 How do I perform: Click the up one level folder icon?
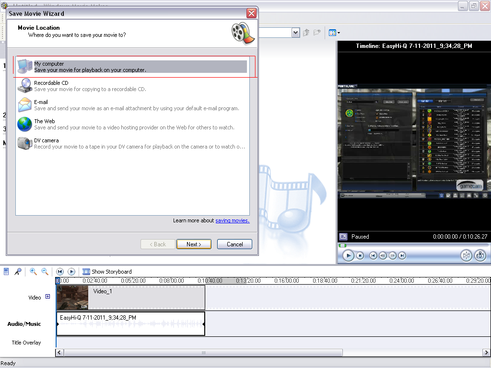click(306, 33)
